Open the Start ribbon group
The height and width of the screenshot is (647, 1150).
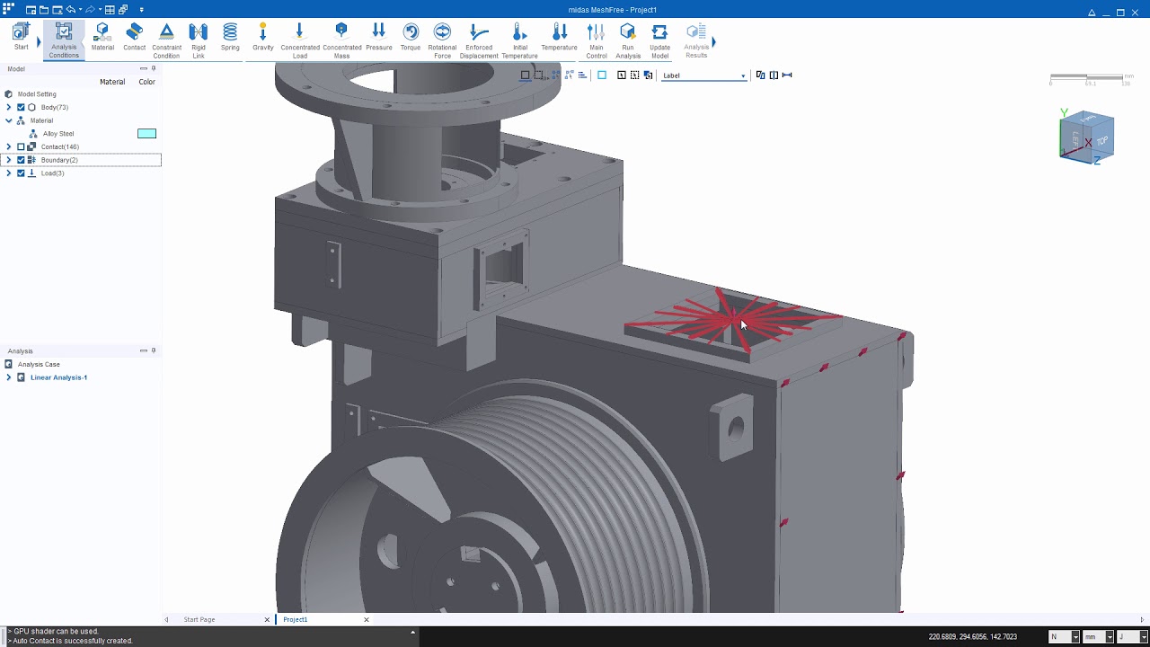click(21, 37)
